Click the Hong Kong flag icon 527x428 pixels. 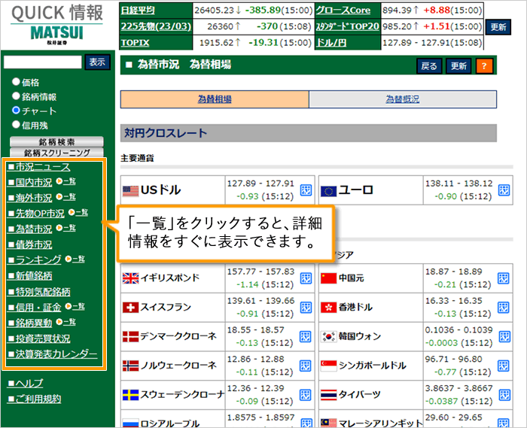(328, 308)
